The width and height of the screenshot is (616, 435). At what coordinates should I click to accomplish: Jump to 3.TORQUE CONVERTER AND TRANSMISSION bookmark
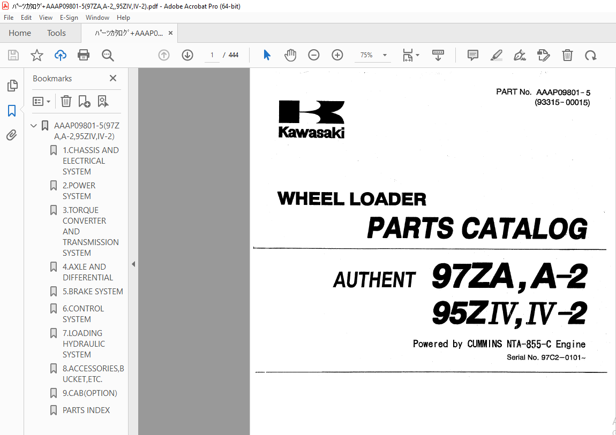(x=91, y=232)
